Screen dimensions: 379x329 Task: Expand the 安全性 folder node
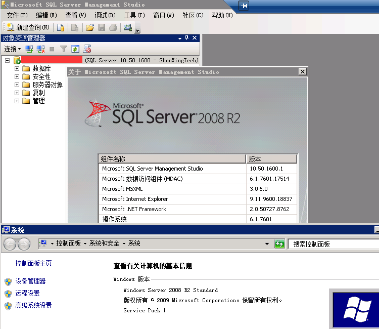click(x=17, y=77)
